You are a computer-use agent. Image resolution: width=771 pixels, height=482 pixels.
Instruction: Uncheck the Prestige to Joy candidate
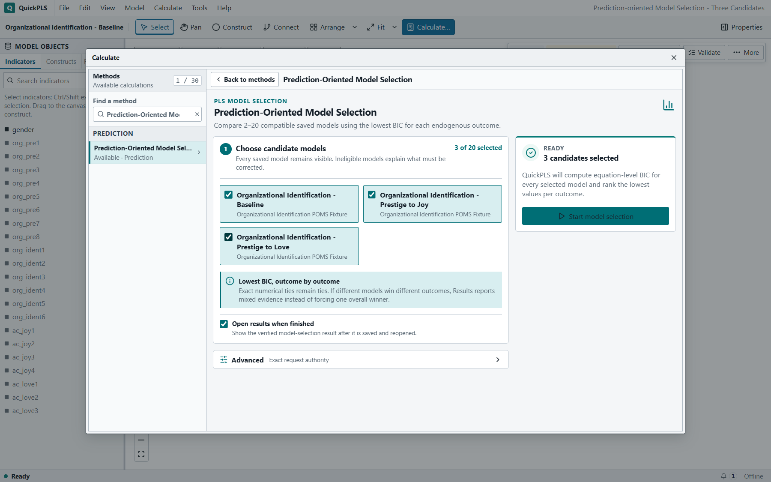(x=372, y=195)
